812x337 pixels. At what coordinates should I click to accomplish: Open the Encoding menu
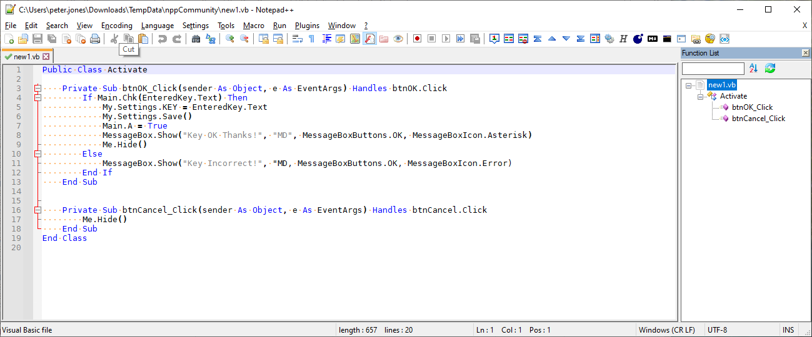point(117,26)
